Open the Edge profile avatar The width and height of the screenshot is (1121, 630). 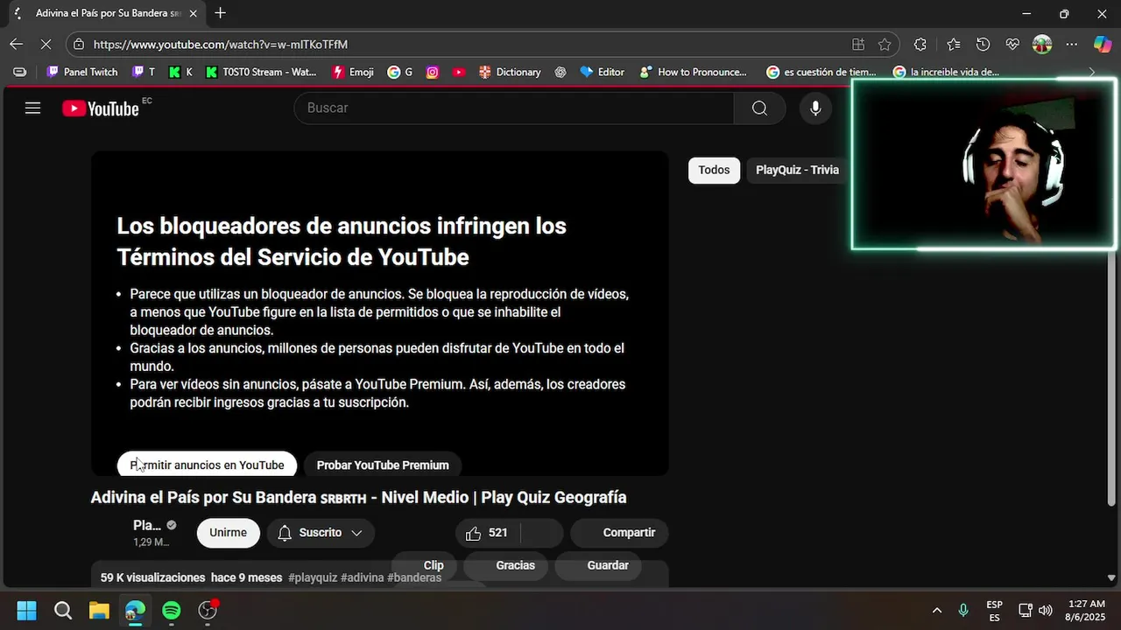(1042, 44)
